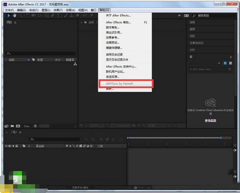Viewport: 240px width, 193px height.
Task: Create a new folder in Project panel
Action: click(x=12, y=126)
